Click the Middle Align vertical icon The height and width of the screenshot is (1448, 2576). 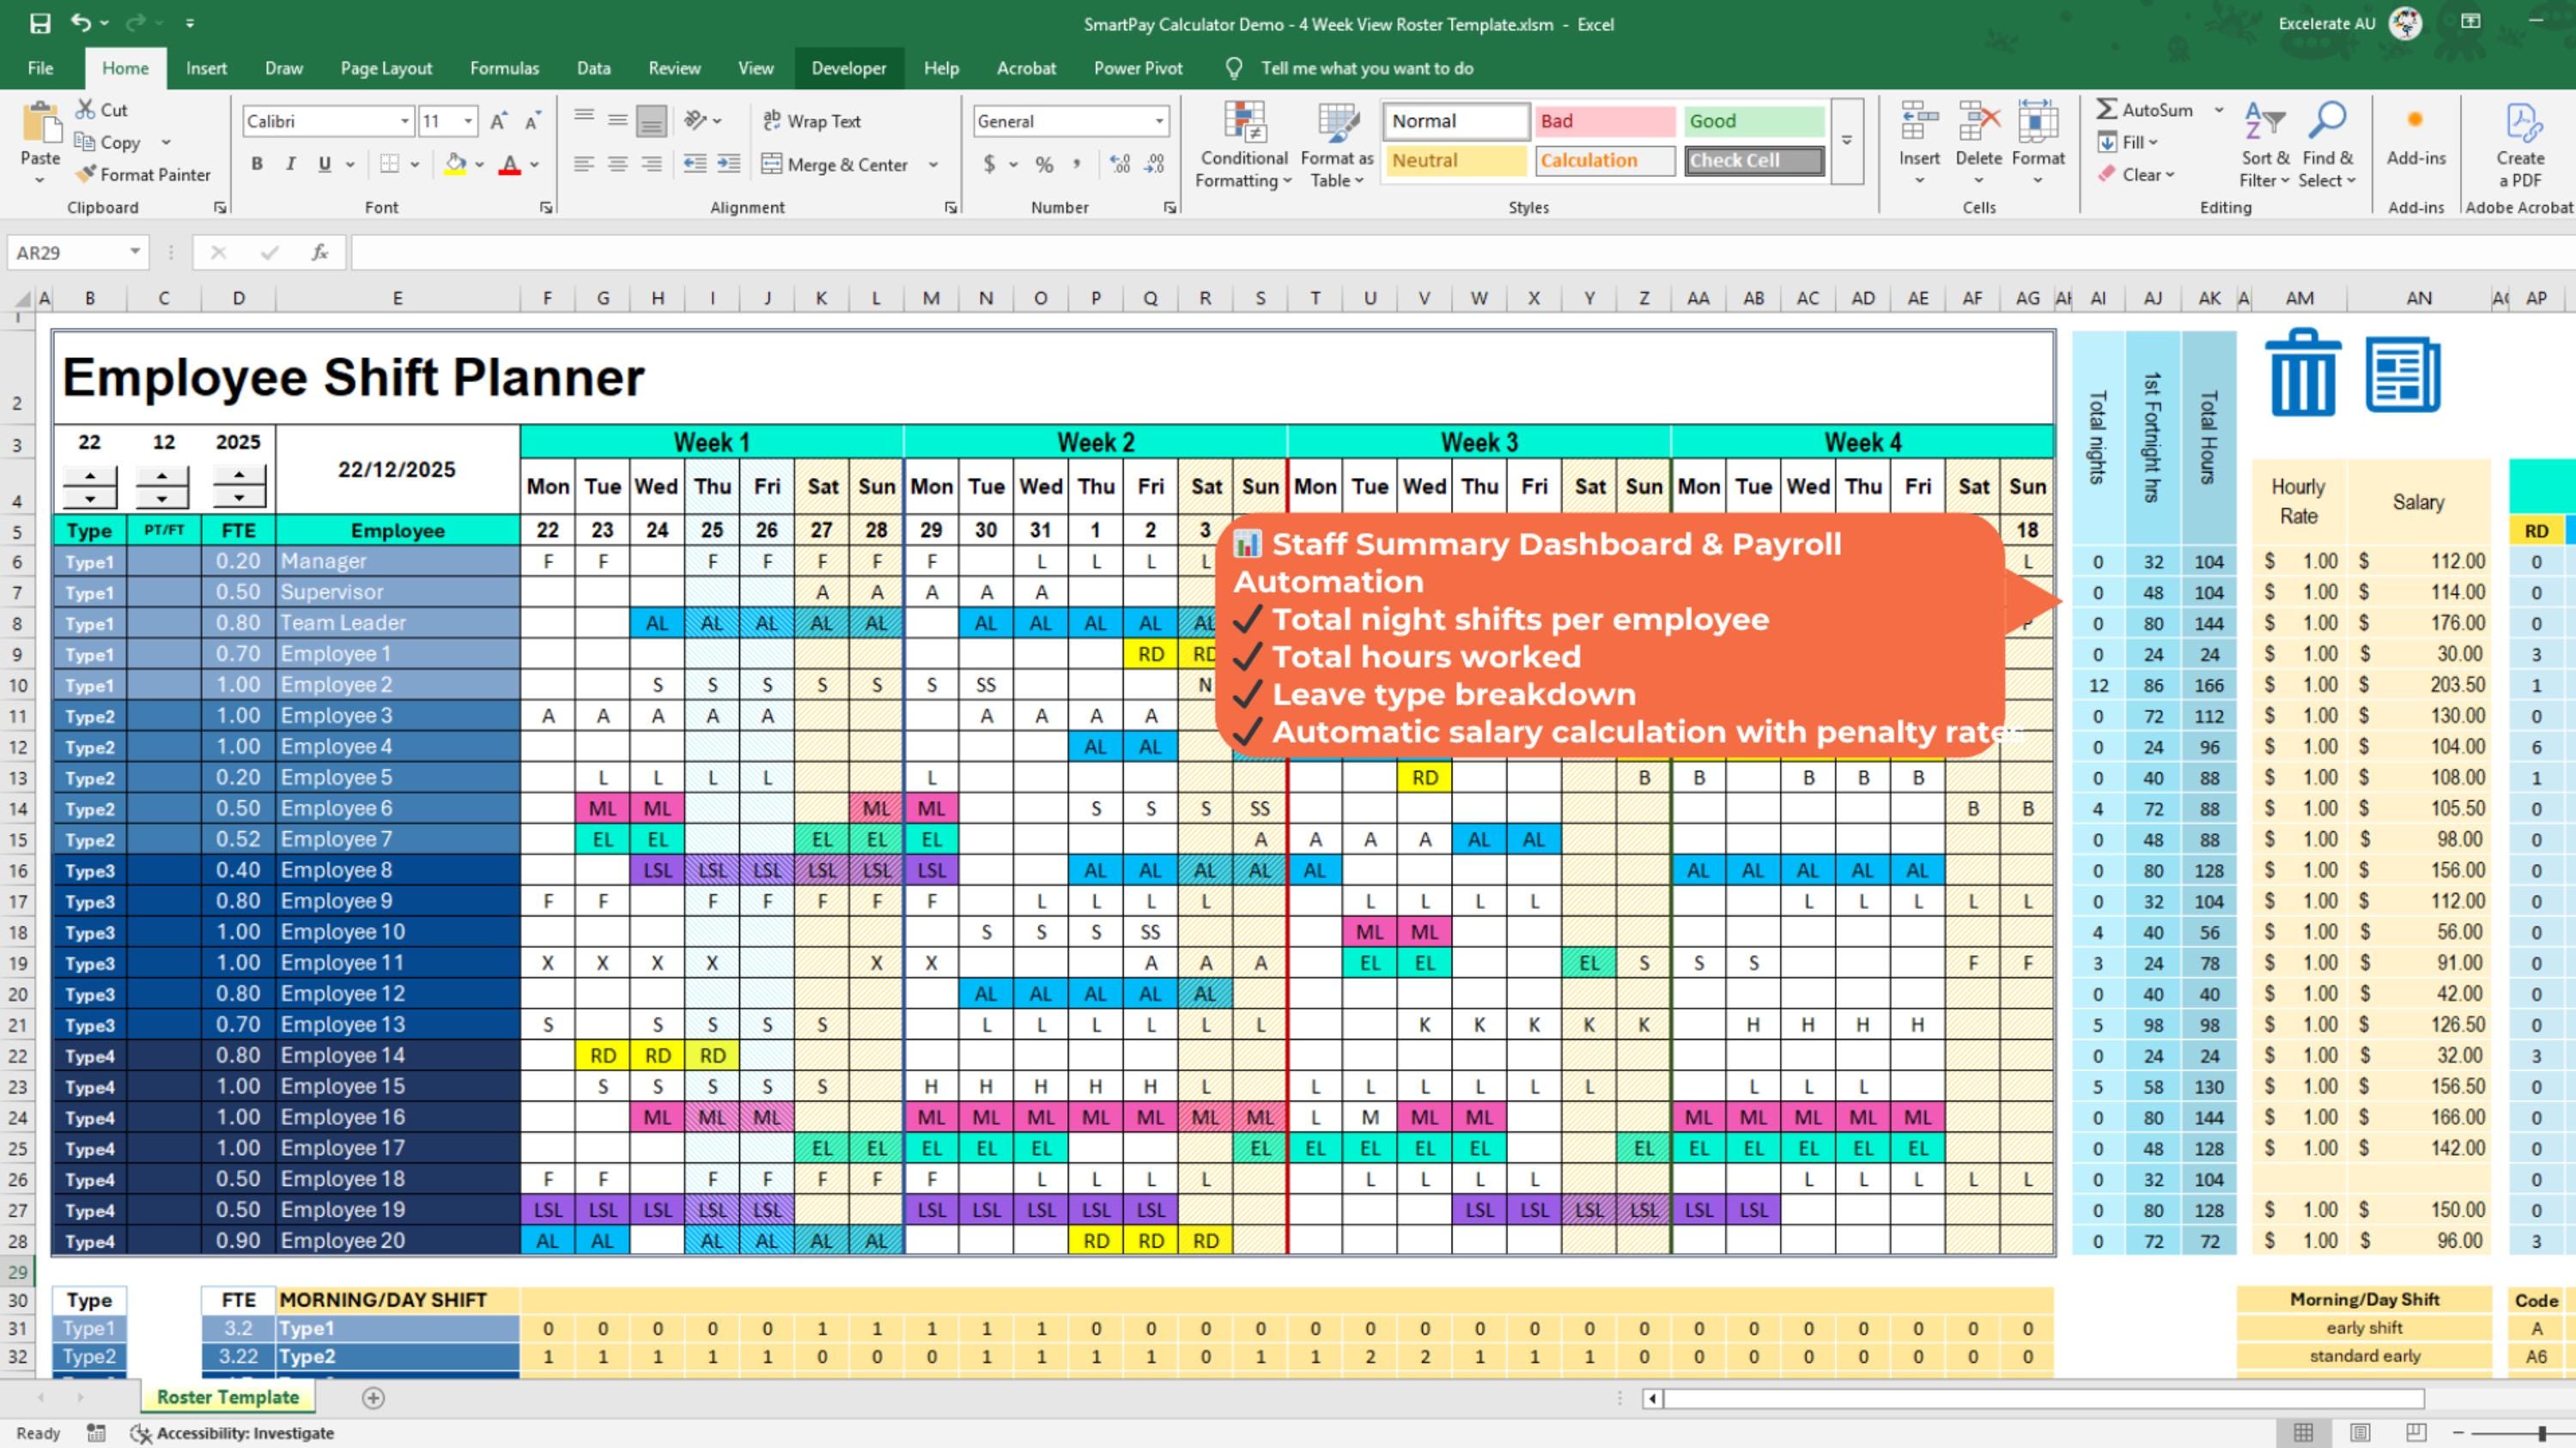pos(618,121)
